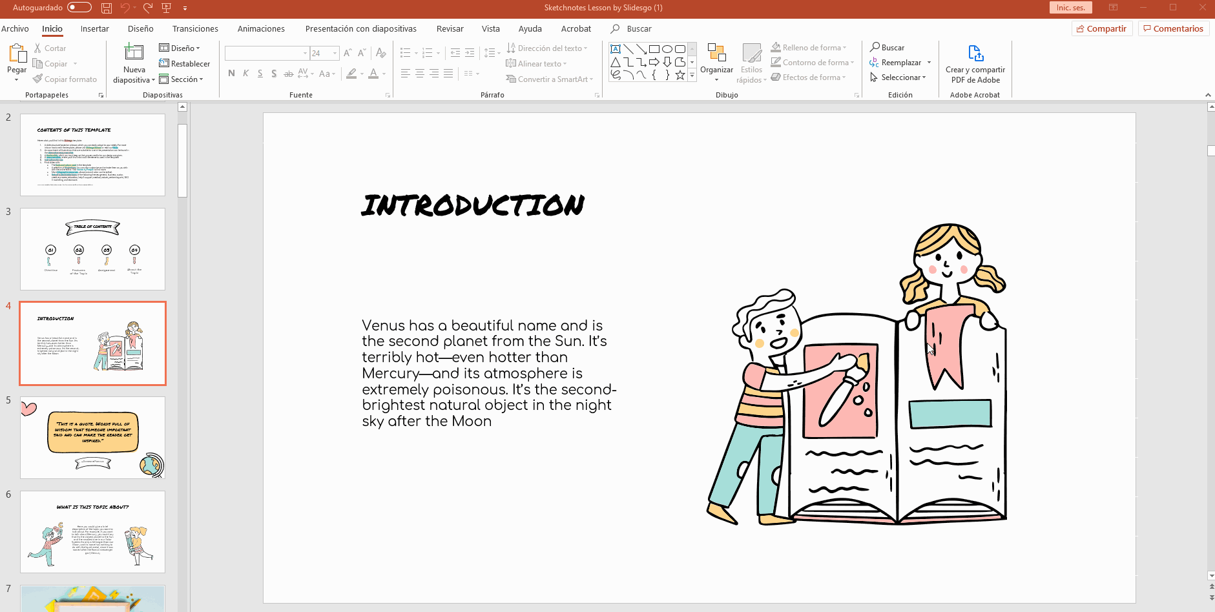Expand the shapes gallery More arrow
Viewport: 1215px width, 612px height.
pyautogui.click(x=692, y=76)
